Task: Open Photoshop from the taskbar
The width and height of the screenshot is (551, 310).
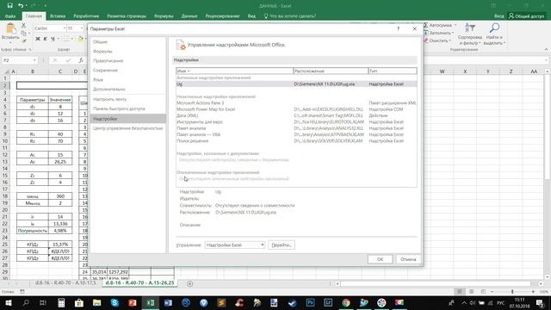Action: click(310, 302)
